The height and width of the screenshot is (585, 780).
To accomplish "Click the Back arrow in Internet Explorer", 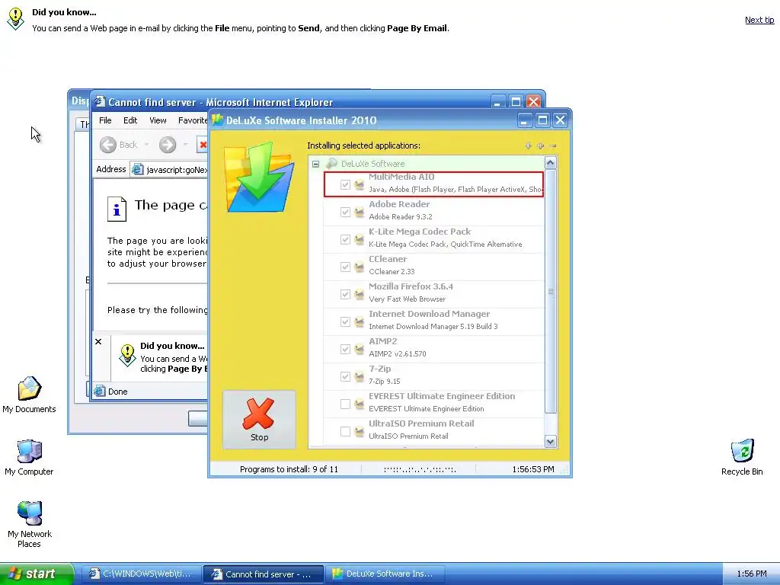I will (108, 145).
